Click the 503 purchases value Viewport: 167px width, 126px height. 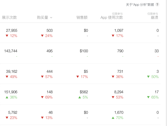coord(49,30)
